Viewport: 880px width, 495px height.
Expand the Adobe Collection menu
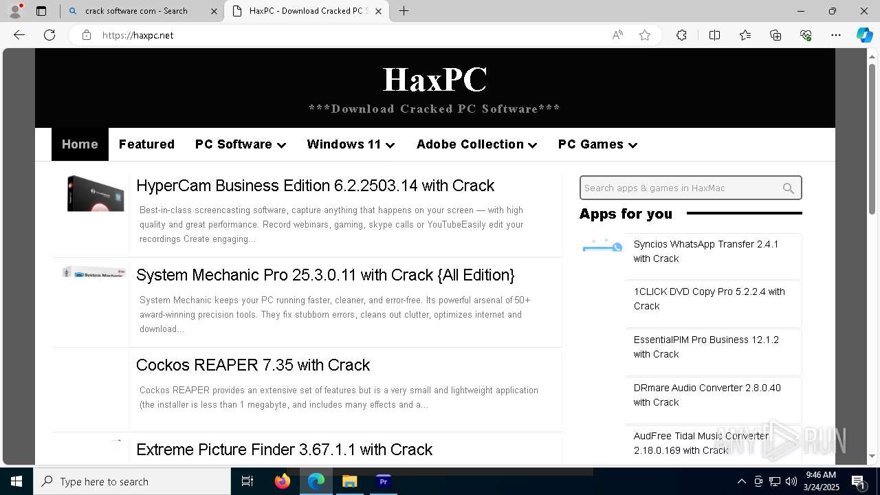coord(476,144)
